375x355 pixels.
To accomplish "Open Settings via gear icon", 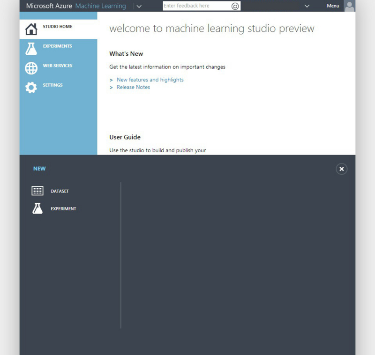I will [x=31, y=88].
